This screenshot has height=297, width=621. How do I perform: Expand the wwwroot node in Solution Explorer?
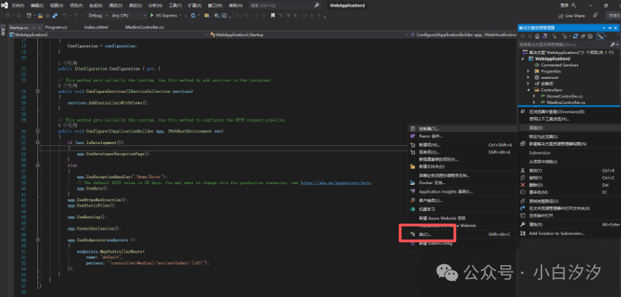pyautogui.click(x=528, y=78)
